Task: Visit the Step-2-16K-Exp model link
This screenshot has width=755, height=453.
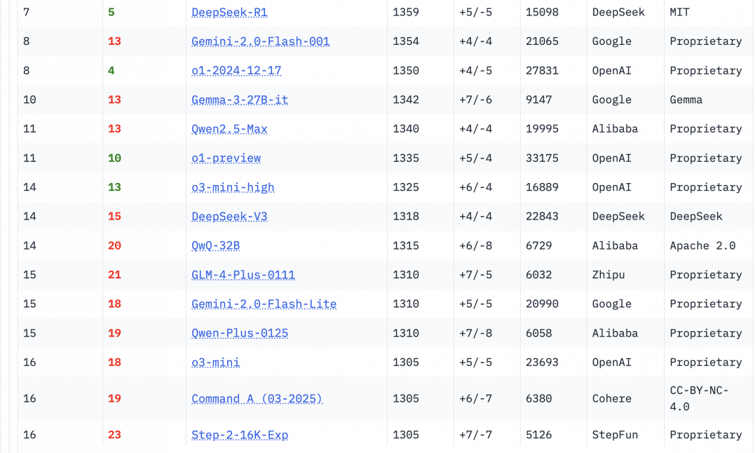Action: pyautogui.click(x=240, y=435)
